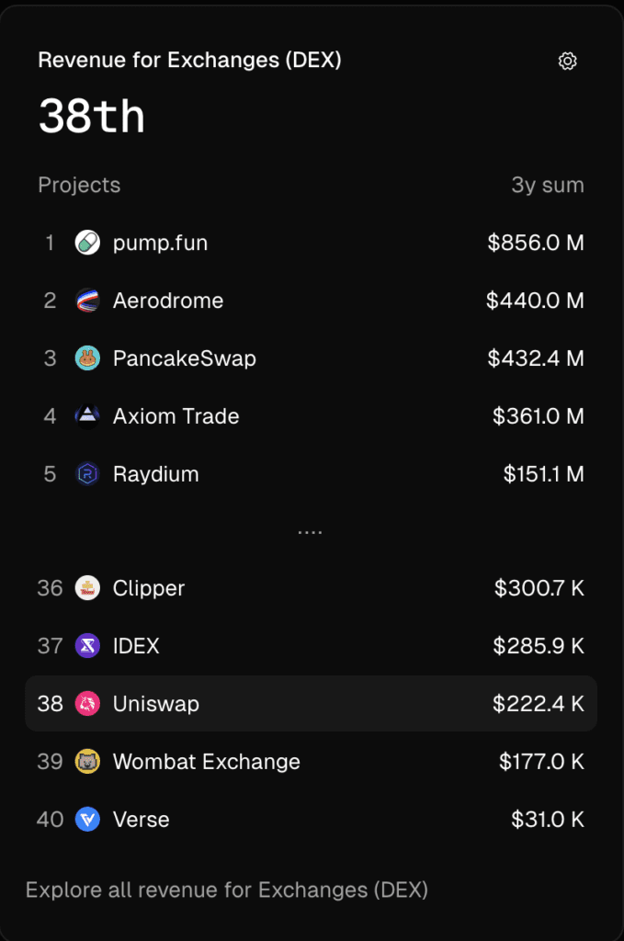
Task: Click the Raydium logo icon
Action: point(87,474)
